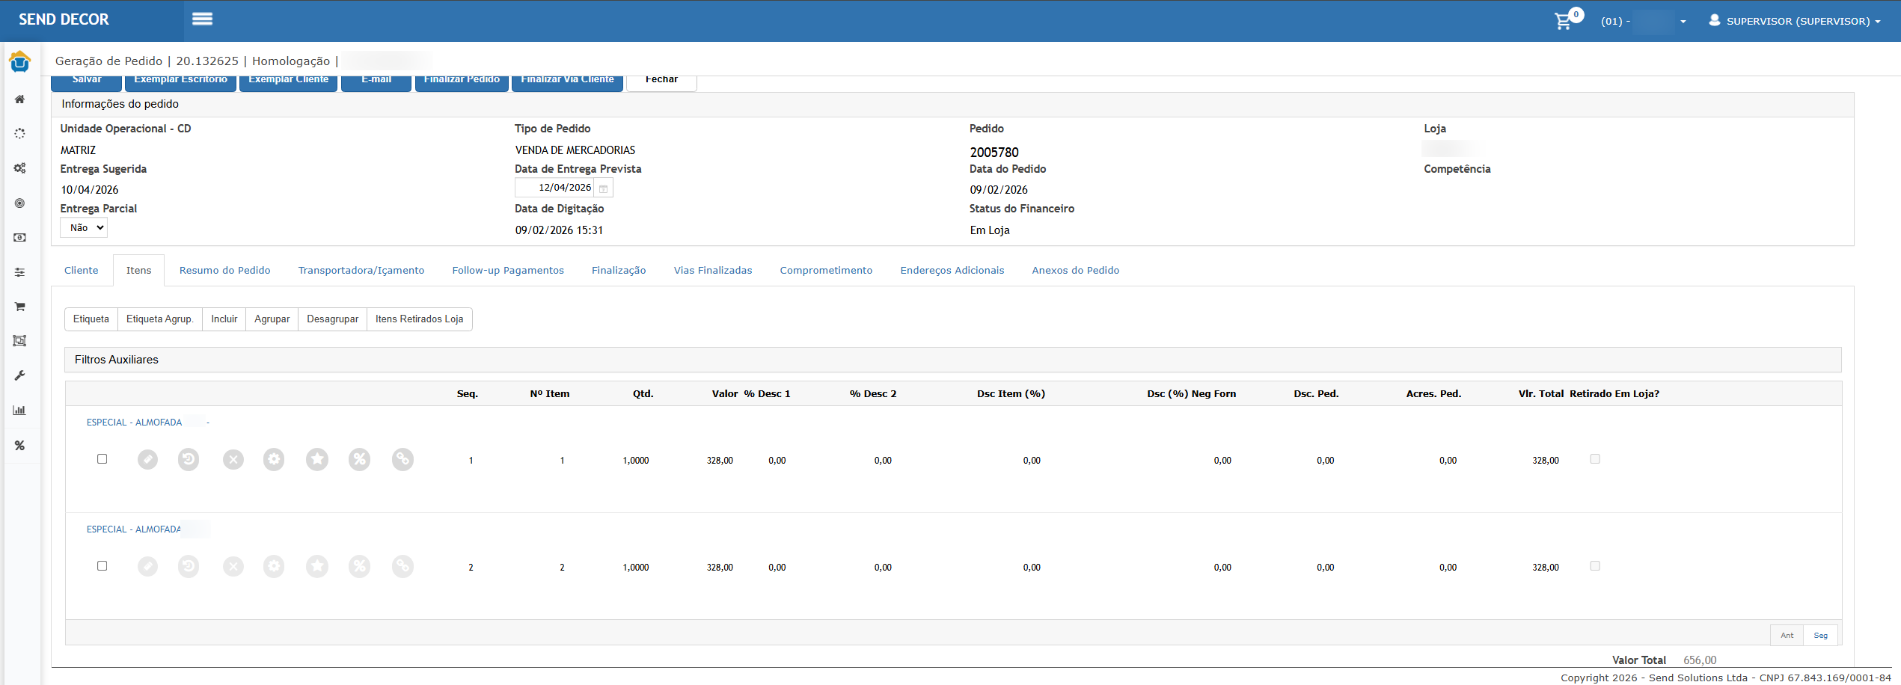Click the Incluir button

[224, 319]
